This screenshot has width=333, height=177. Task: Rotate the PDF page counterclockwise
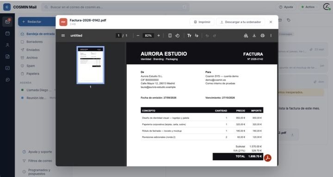[177, 35]
